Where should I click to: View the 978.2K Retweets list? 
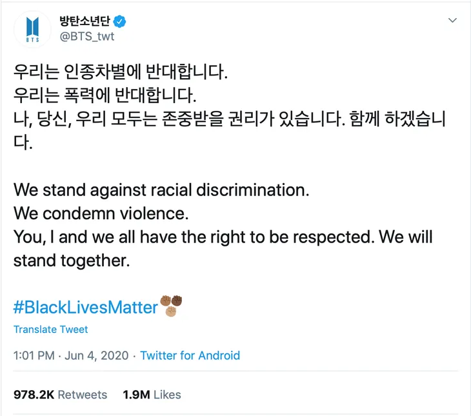pyautogui.click(x=61, y=395)
